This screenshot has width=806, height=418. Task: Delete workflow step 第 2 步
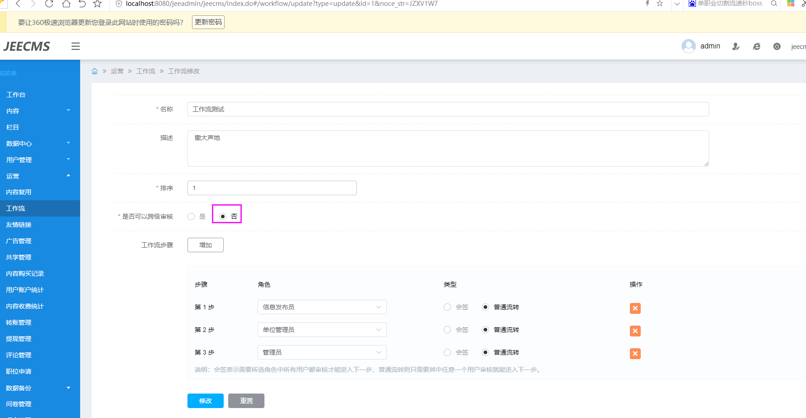[x=635, y=331]
